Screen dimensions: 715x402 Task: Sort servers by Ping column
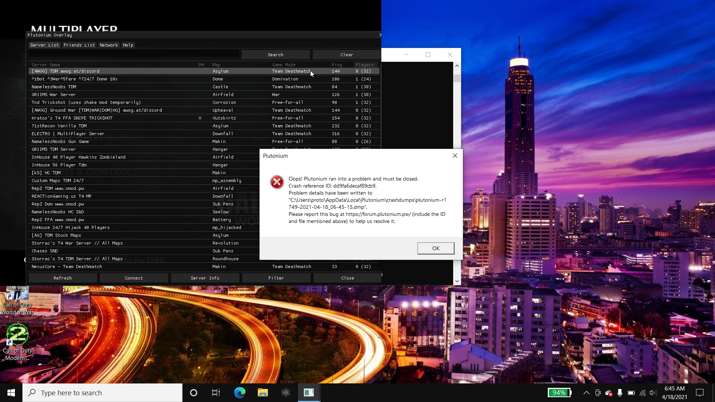tap(337, 65)
